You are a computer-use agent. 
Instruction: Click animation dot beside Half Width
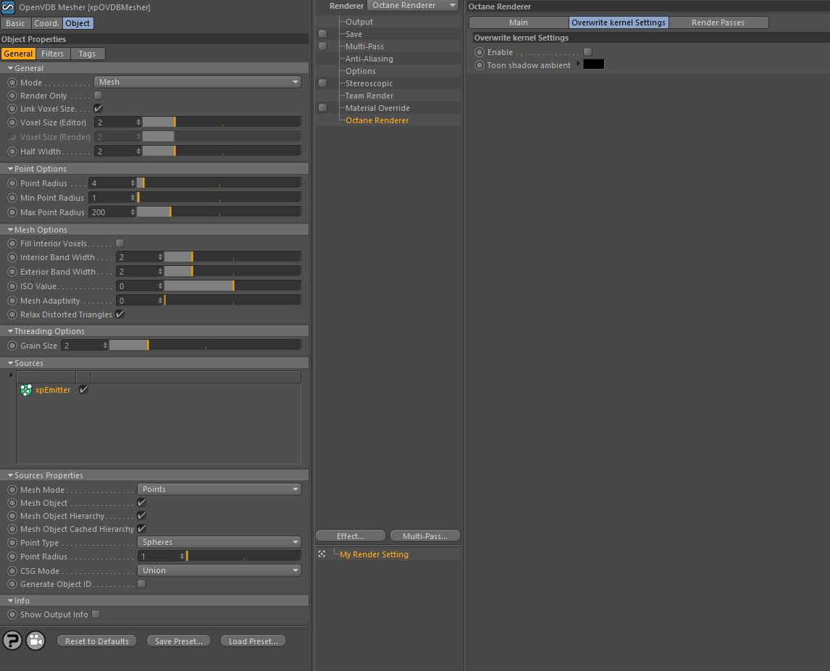[x=12, y=151]
